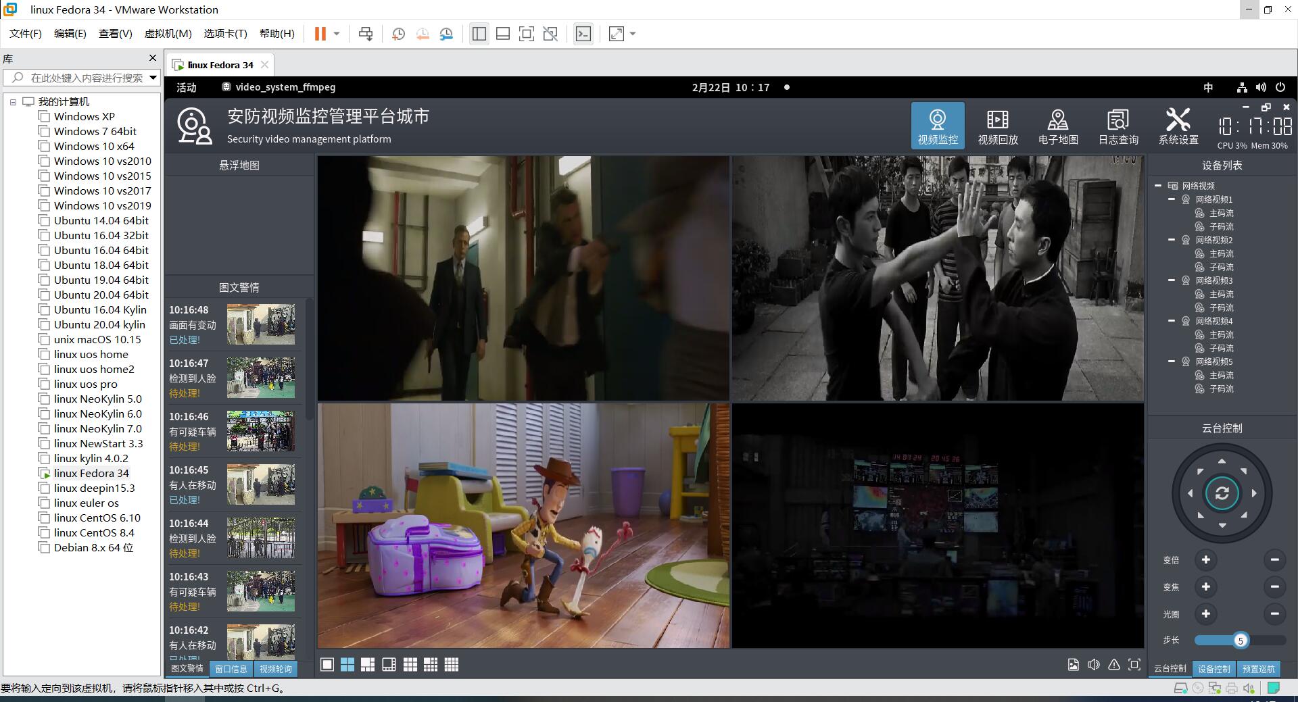Toggle video sound speaker icon
This screenshot has width=1298, height=702.
tap(1094, 665)
